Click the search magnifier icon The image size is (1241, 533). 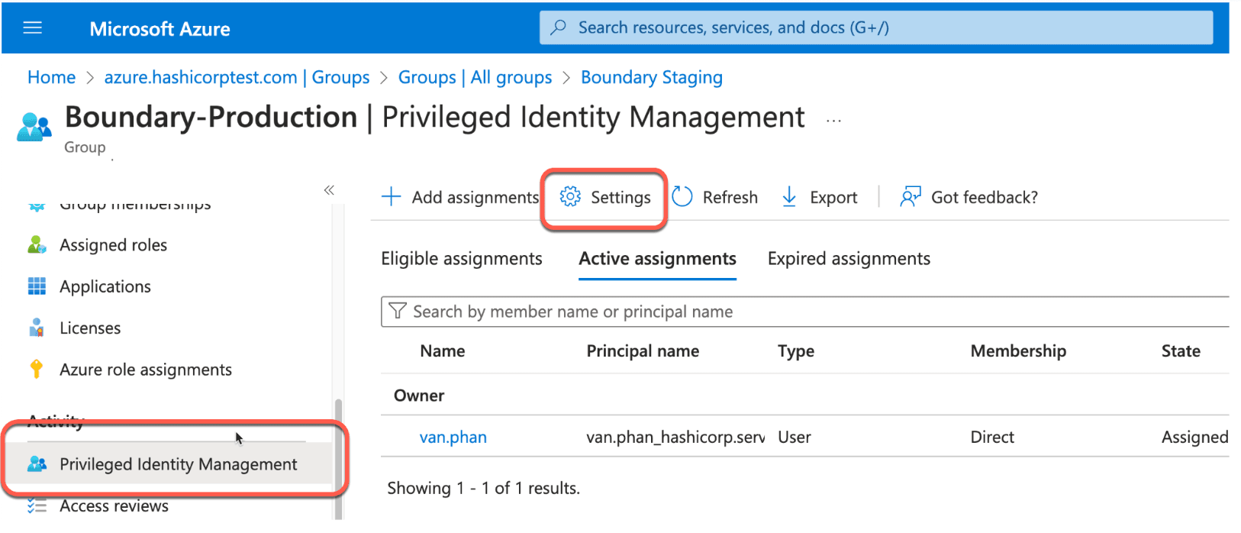(559, 27)
